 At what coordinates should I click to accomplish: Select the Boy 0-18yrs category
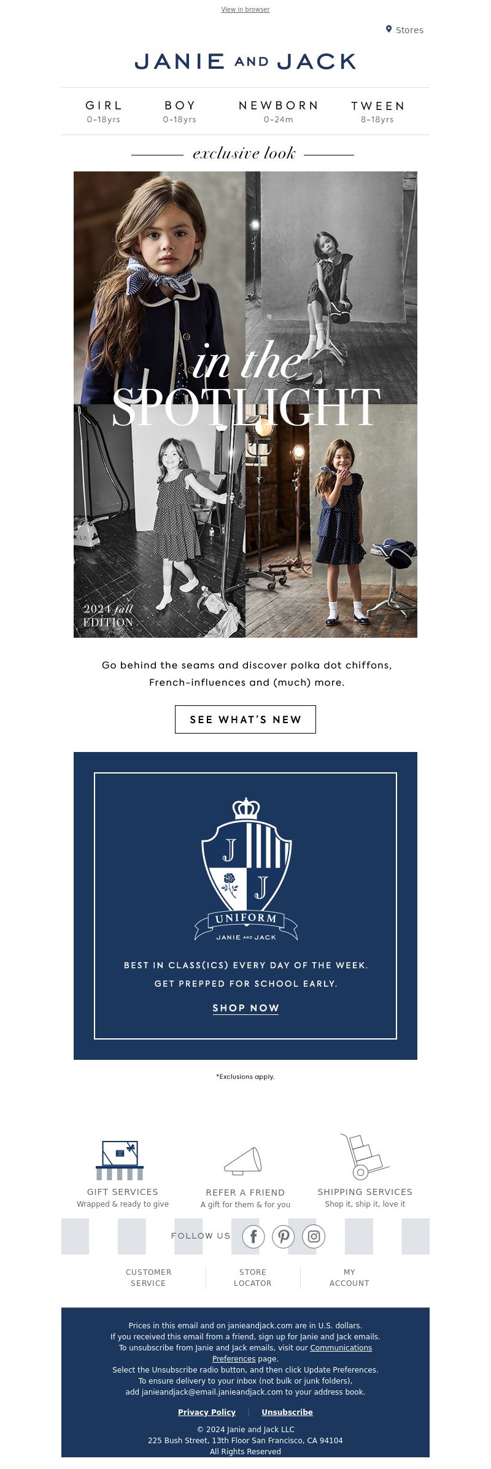click(180, 111)
